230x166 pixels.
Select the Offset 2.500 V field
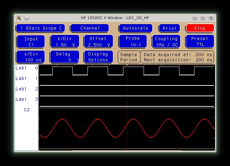coord(98,41)
